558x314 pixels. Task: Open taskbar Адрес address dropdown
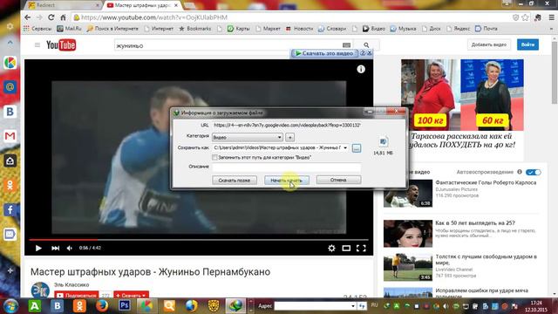point(352,306)
